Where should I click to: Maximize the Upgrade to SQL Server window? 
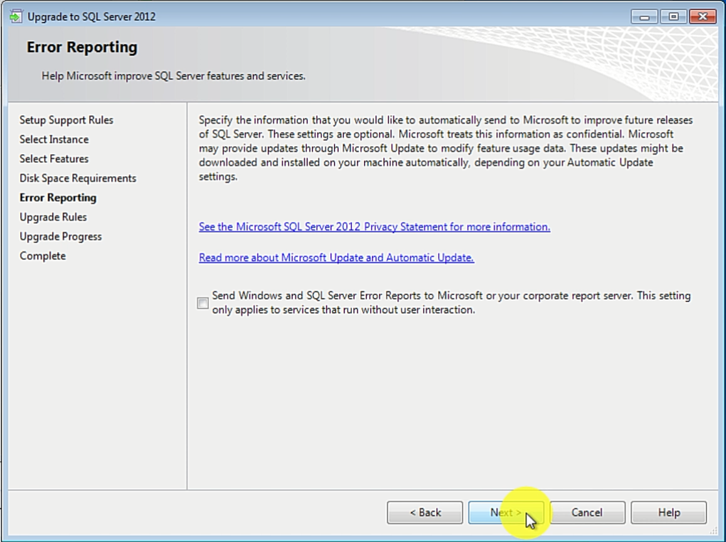673,17
